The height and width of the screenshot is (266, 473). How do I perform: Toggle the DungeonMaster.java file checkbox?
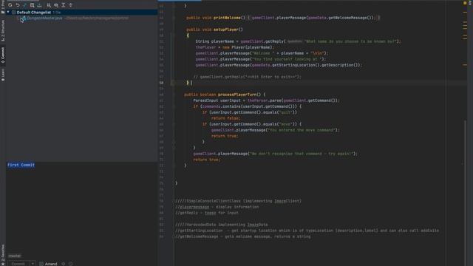[x=18, y=18]
